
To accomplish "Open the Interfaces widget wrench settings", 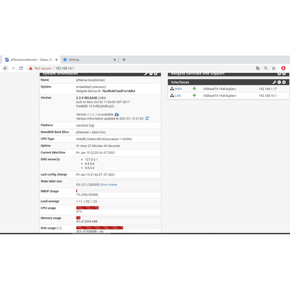I will pyautogui.click(x=274, y=82).
